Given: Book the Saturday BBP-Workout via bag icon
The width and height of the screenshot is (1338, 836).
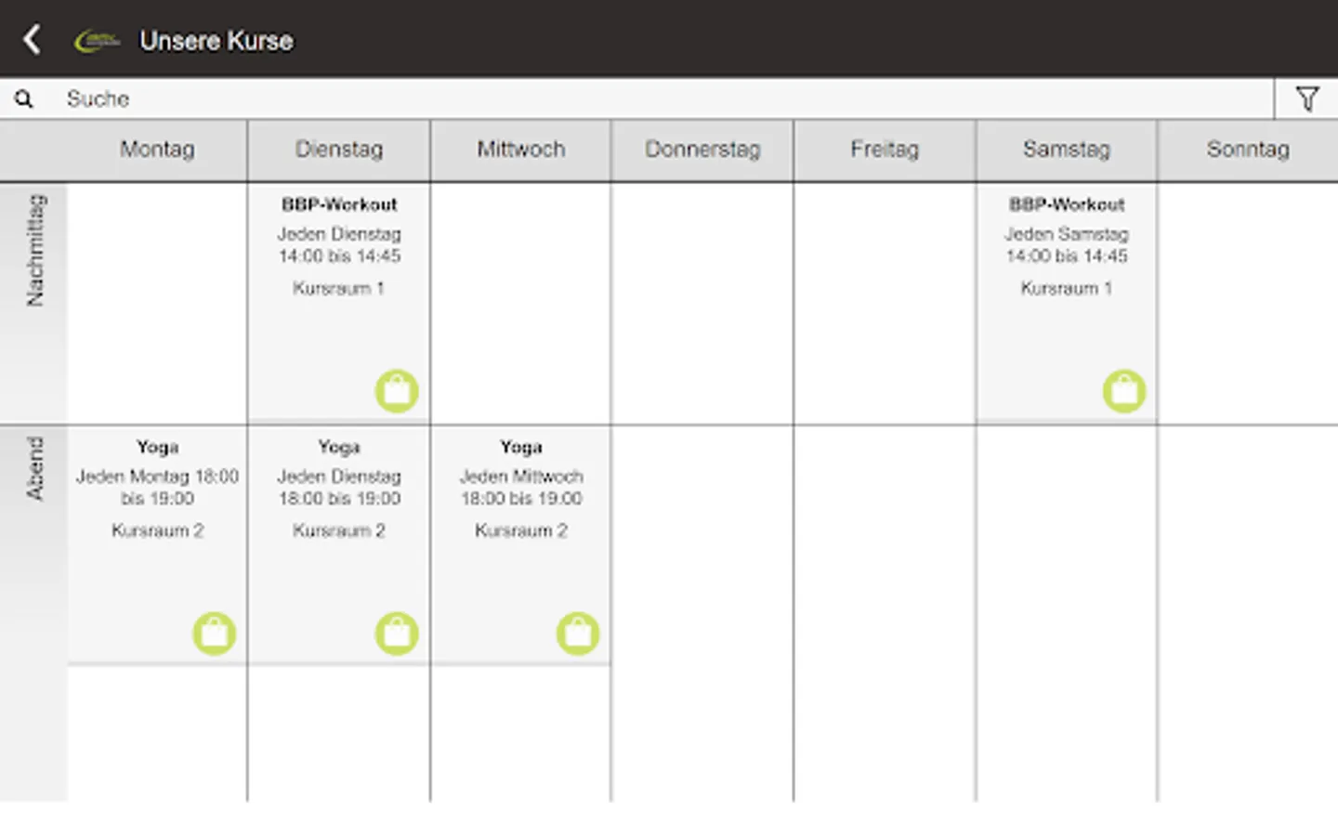Looking at the screenshot, I should (1124, 391).
